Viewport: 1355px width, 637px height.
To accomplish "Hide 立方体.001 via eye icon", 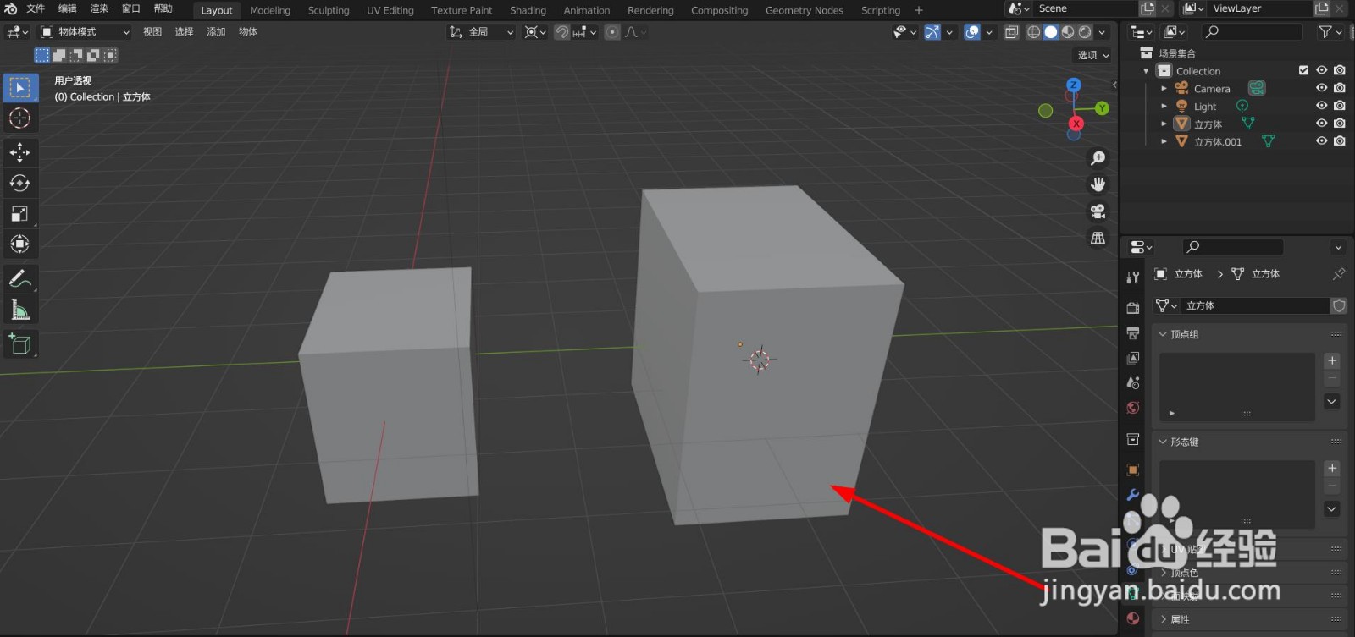I will (x=1321, y=141).
